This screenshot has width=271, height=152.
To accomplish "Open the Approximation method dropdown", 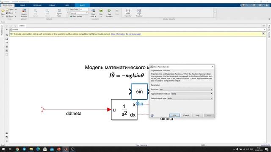I will pyautogui.click(x=192, y=94).
